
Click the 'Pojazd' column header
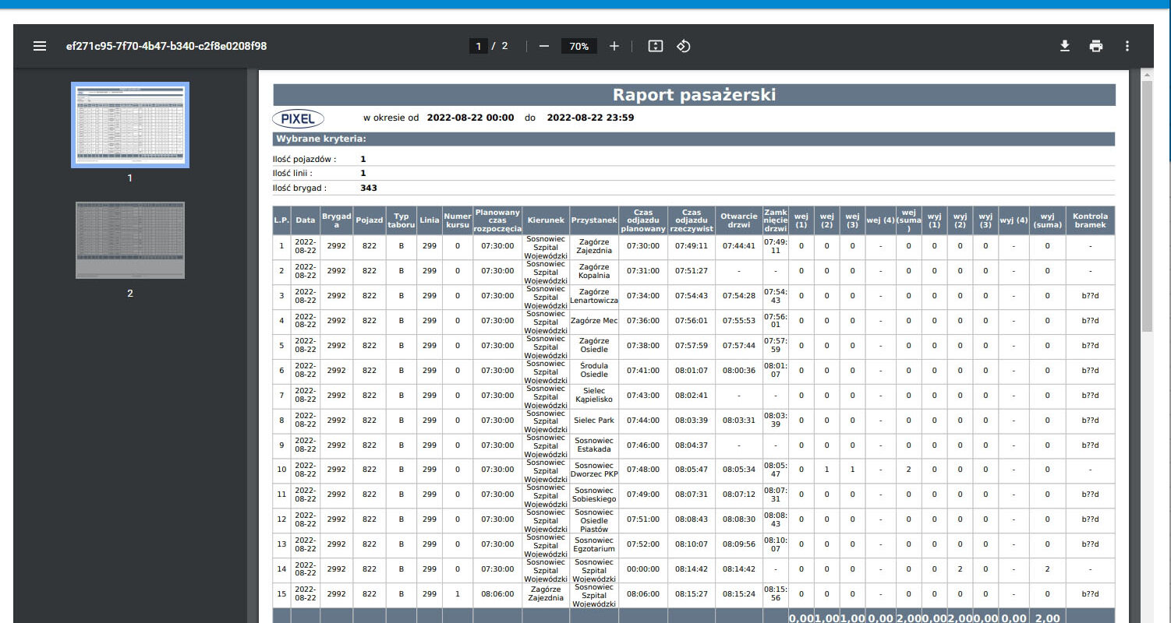coord(370,220)
